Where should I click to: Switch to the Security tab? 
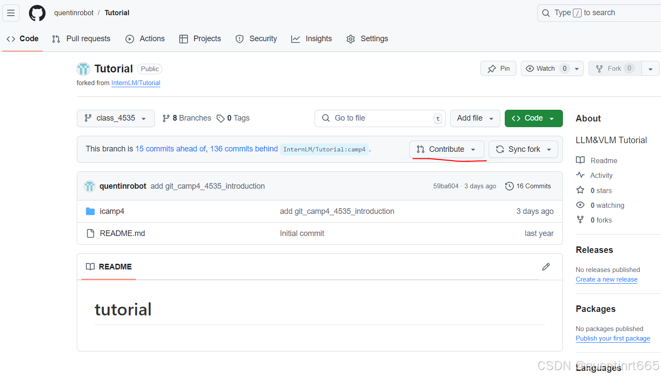click(x=256, y=39)
